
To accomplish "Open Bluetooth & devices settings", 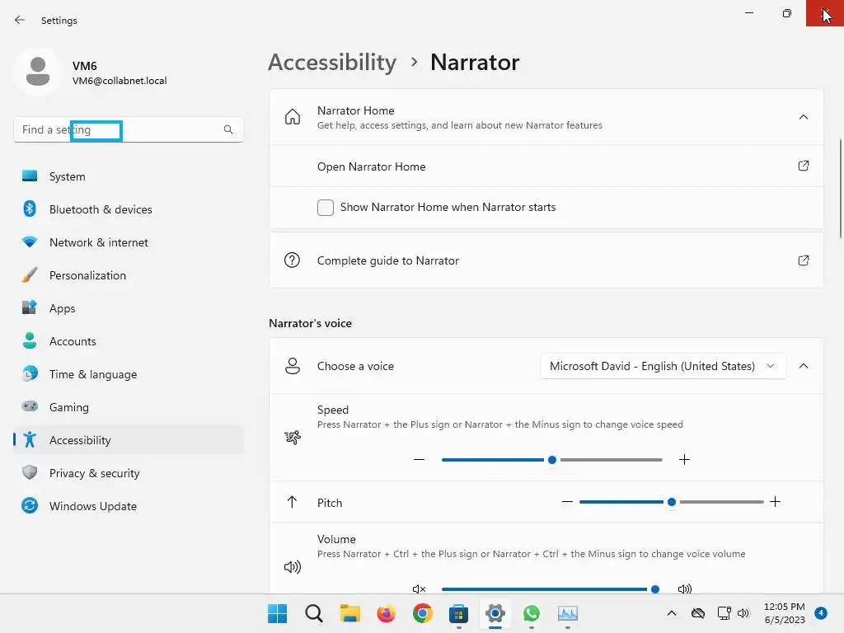I will [x=101, y=209].
